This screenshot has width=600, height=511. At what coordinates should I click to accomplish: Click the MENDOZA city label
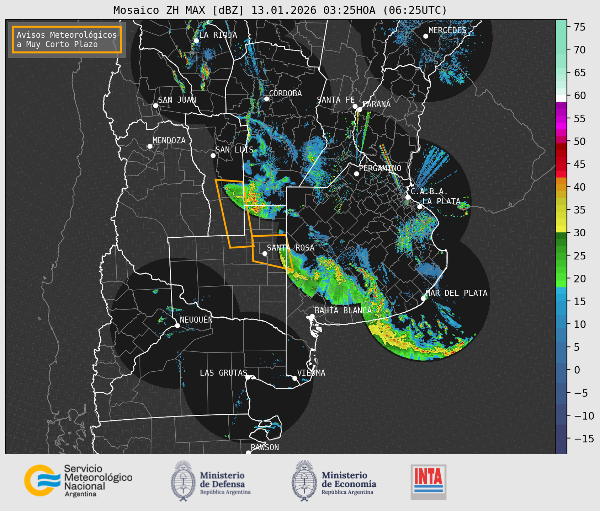[x=169, y=140]
